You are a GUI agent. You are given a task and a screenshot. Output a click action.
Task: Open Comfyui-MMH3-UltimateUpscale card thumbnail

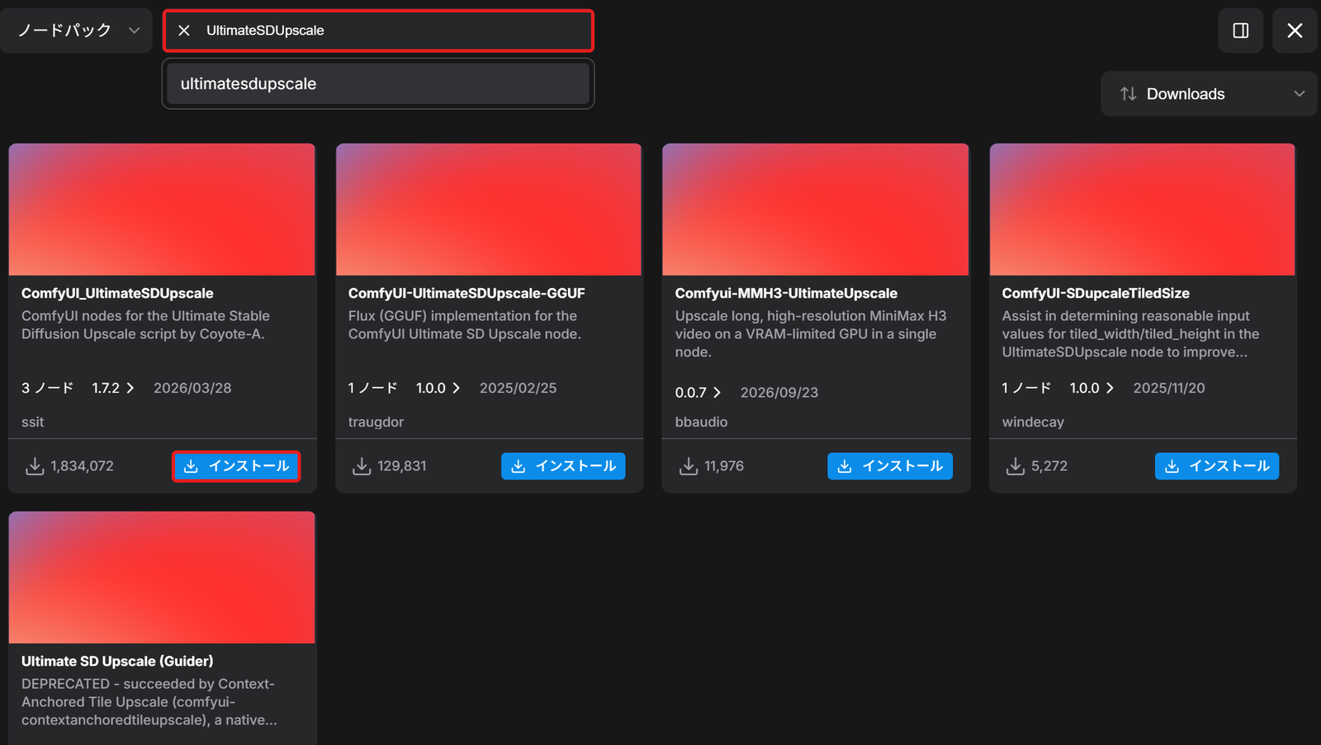coord(816,210)
